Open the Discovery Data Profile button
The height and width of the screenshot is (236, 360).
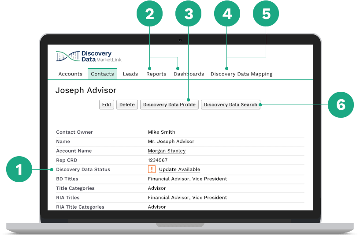click(x=169, y=105)
